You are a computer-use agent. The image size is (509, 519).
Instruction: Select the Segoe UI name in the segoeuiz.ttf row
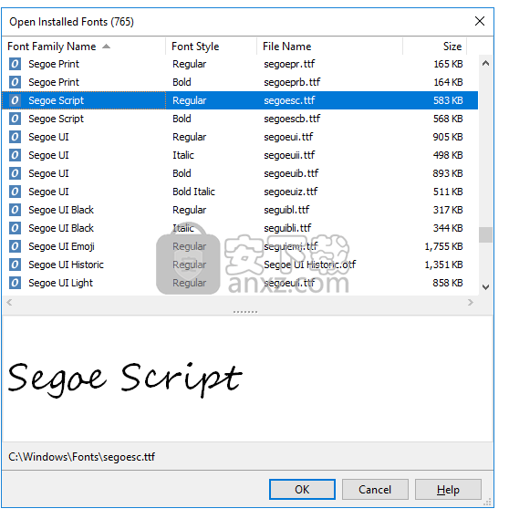pos(48,192)
